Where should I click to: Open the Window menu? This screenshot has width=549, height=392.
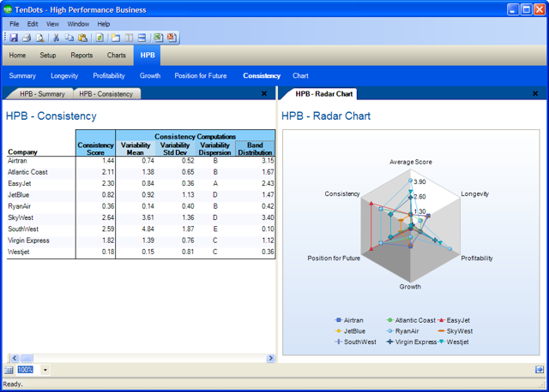[x=78, y=24]
